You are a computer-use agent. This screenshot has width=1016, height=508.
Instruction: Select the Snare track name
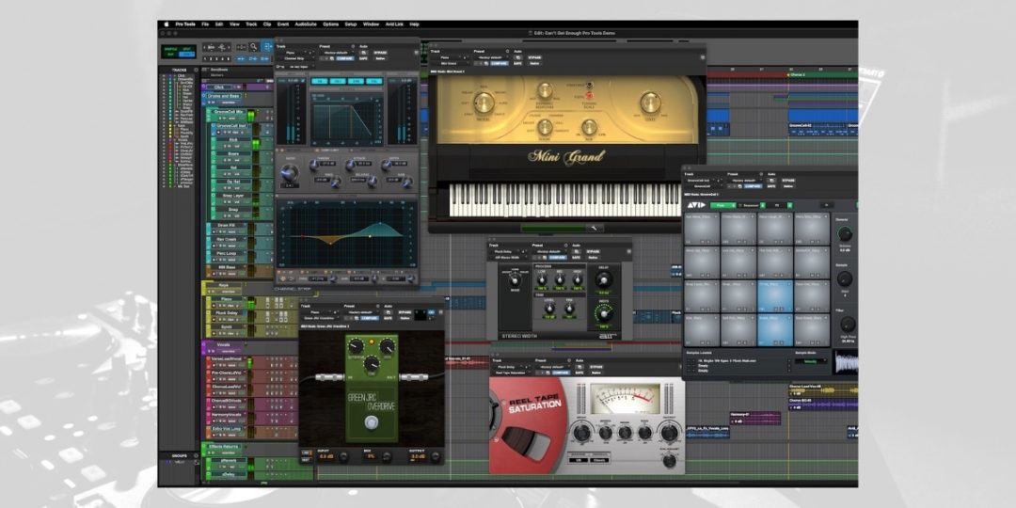pyautogui.click(x=233, y=154)
